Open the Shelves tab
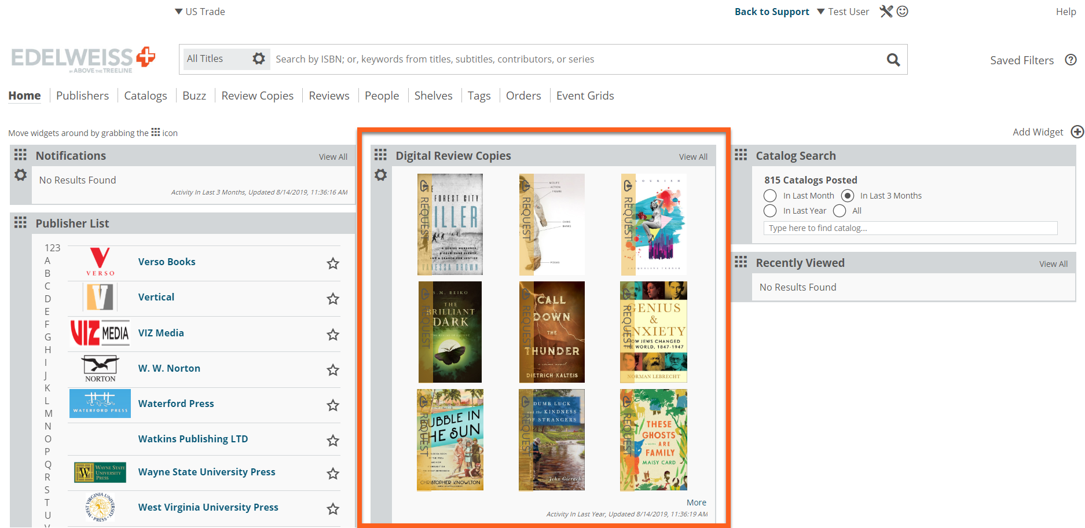The width and height of the screenshot is (1085, 528). coord(433,96)
